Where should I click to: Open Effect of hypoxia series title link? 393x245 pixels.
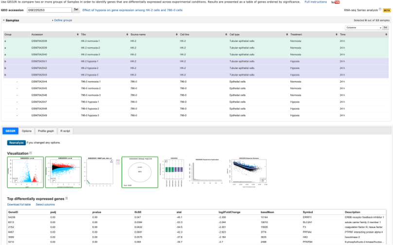(x=132, y=10)
